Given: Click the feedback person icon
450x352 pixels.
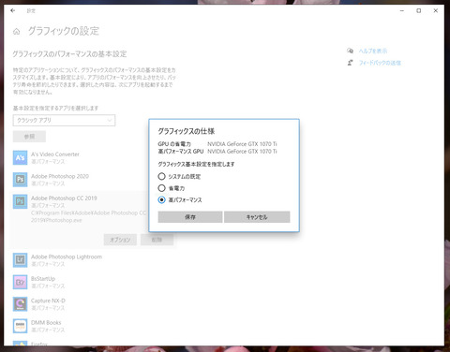Looking at the screenshot, I should pyautogui.click(x=350, y=63).
